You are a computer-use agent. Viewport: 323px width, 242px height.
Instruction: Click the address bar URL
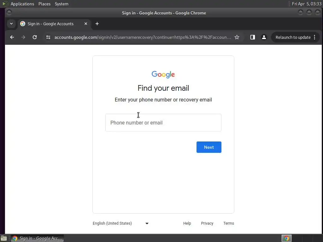143,37
